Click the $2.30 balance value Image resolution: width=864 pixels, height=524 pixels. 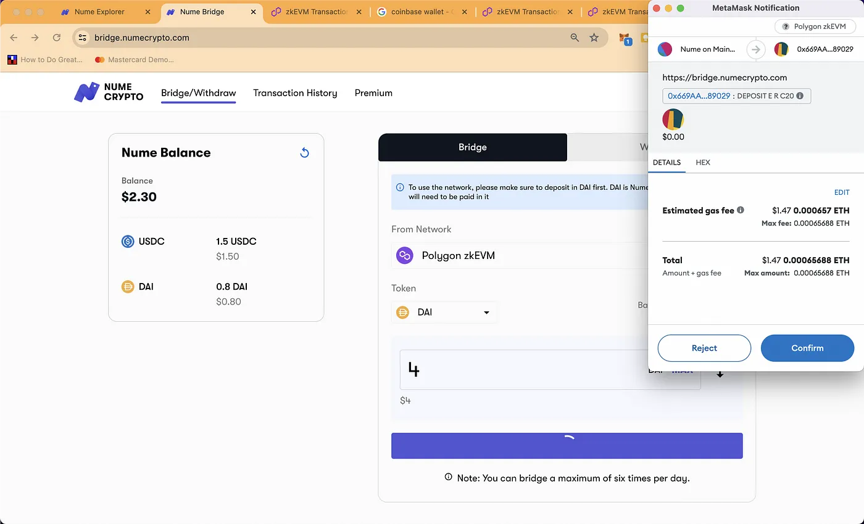coord(139,197)
